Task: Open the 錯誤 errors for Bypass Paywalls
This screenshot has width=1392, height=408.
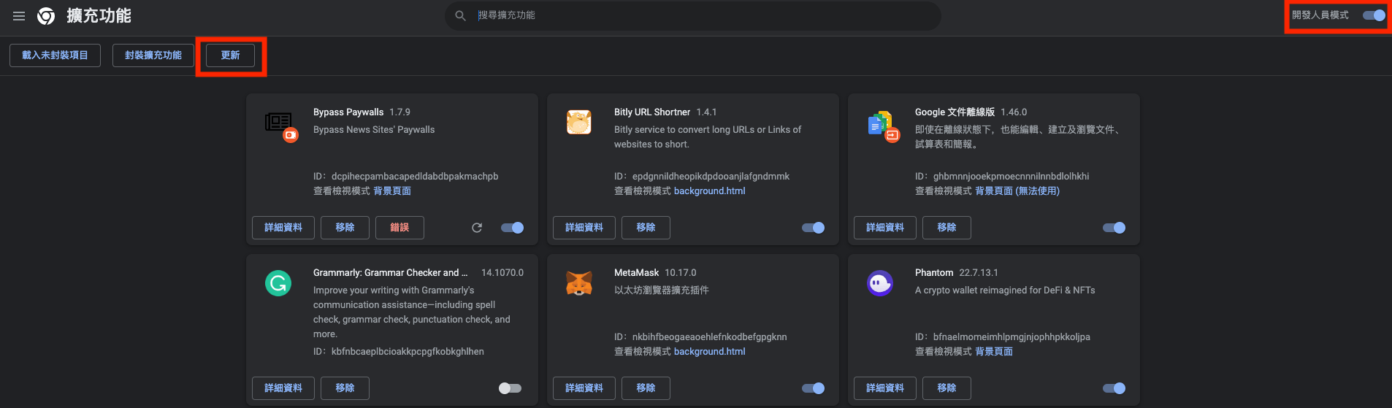Action: coord(399,228)
